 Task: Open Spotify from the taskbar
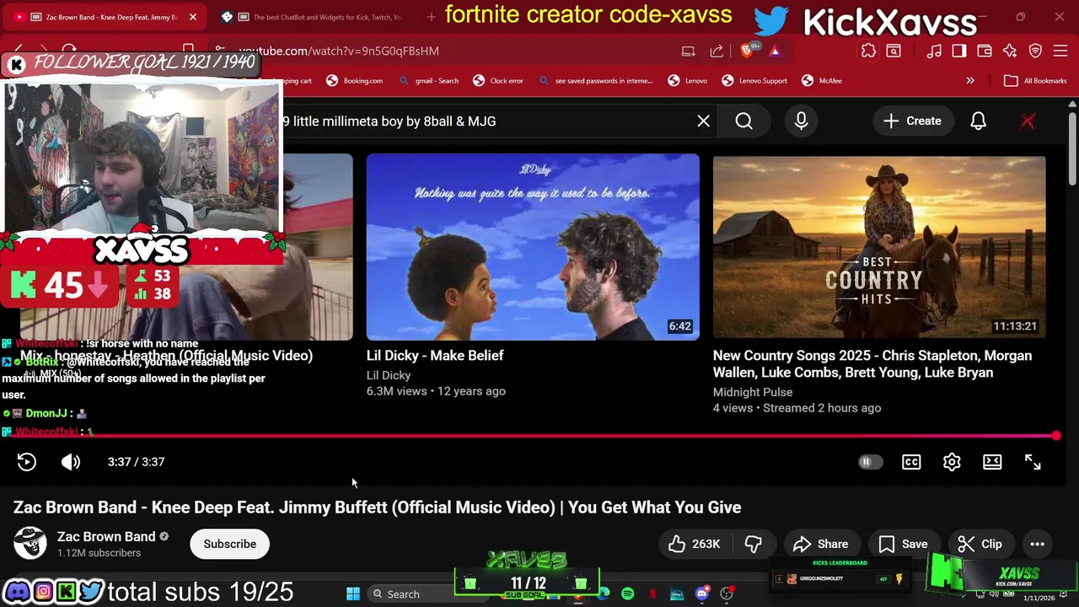628,594
